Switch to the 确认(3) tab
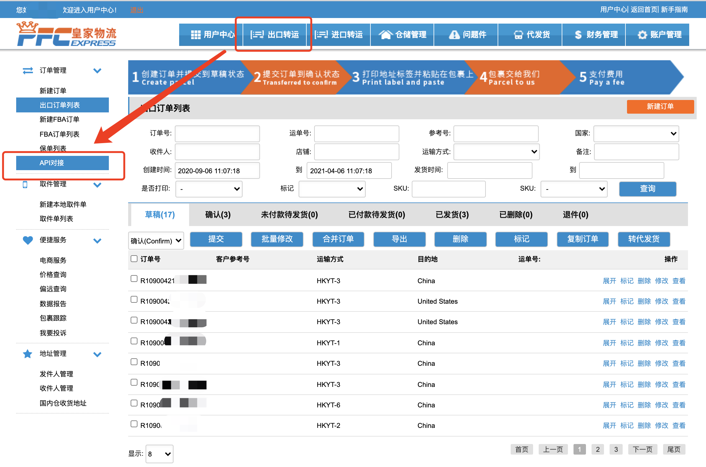 218,215
